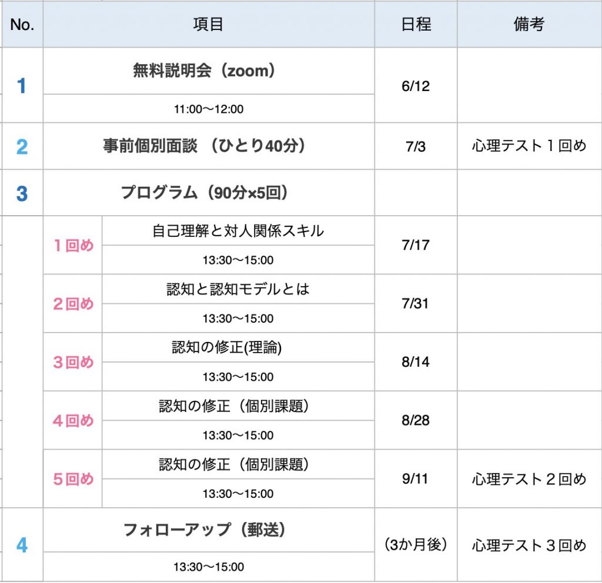Select the 7/31 date cell
The height and width of the screenshot is (583, 602).
point(416,304)
